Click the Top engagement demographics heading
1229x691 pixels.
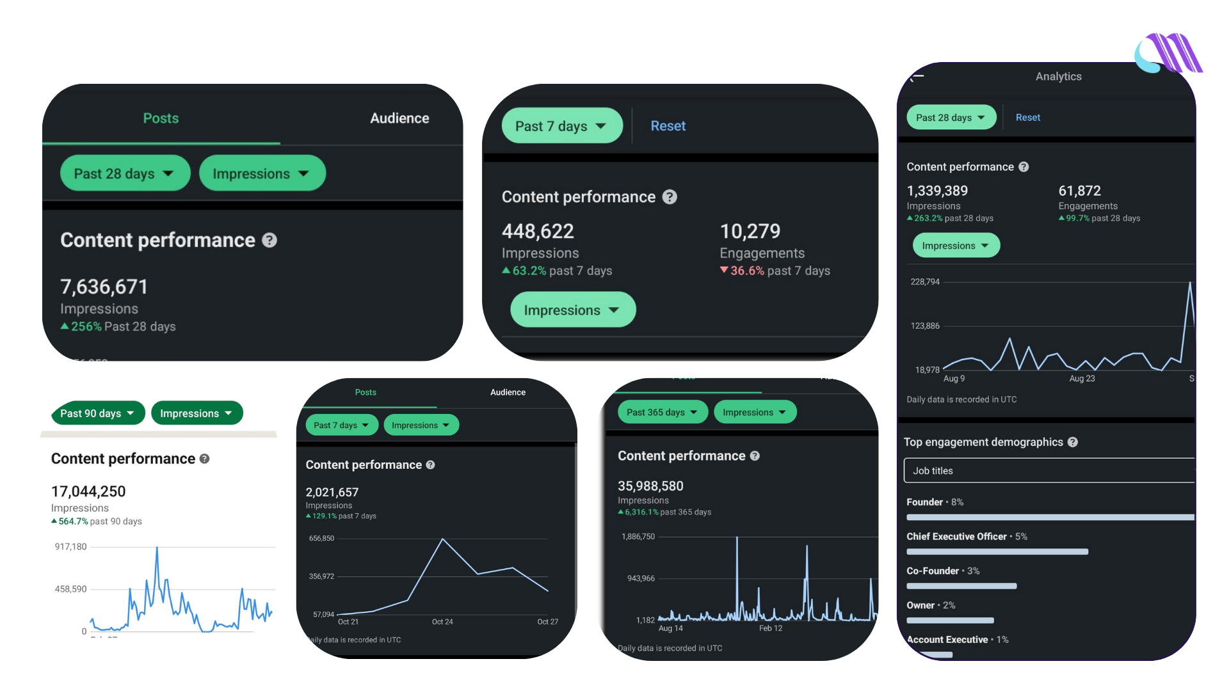pos(983,442)
